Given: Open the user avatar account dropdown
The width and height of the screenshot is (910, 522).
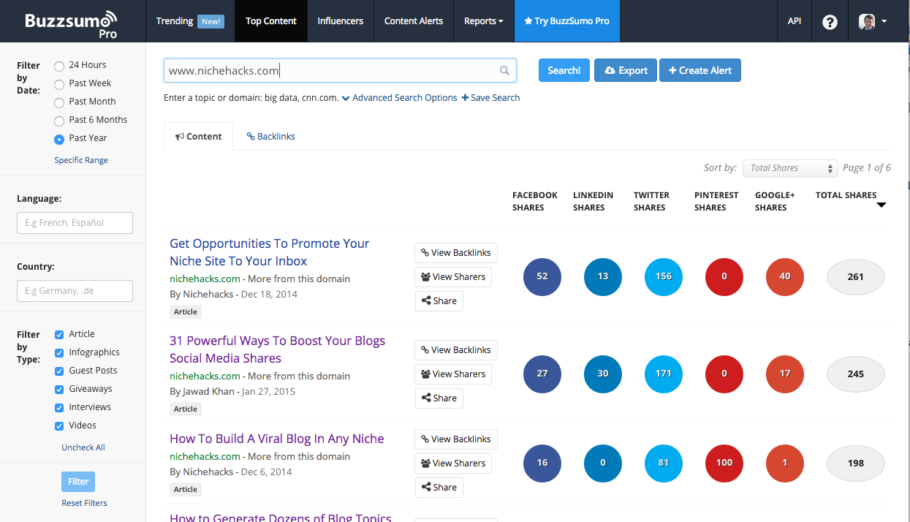Looking at the screenshot, I should pos(873,21).
